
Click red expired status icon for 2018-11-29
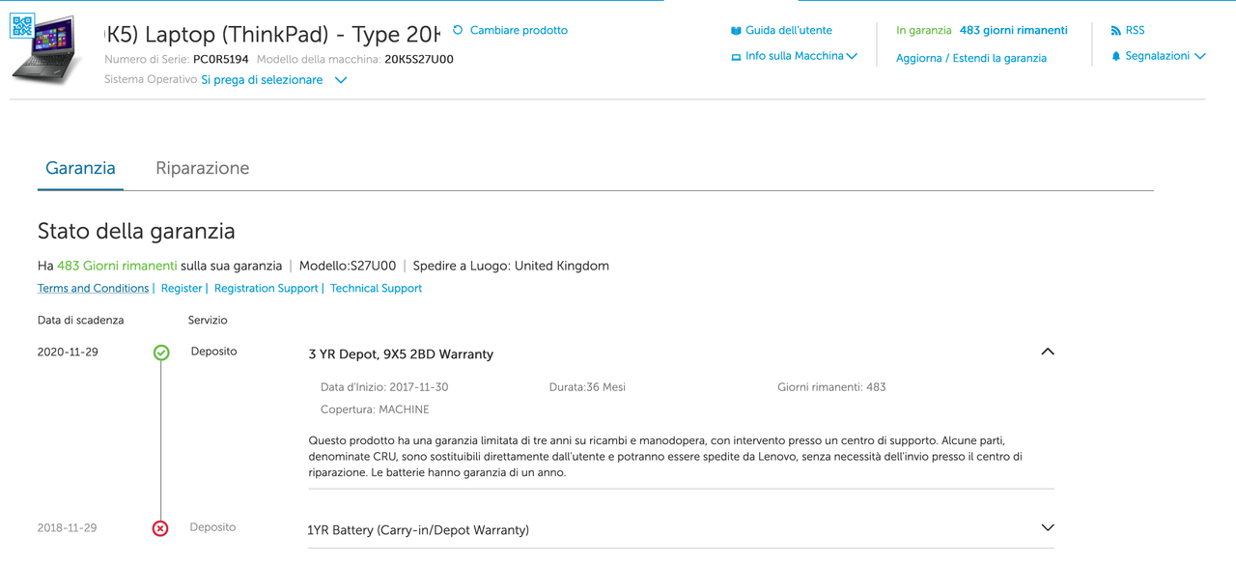[160, 528]
